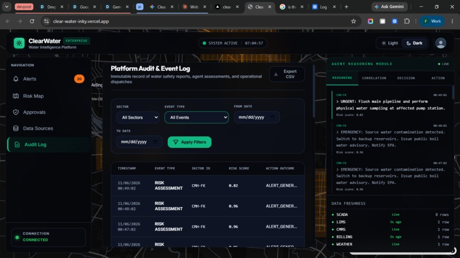This screenshot has height=258, width=460.
Task: Open the Data Sources database icon
Action: click(x=16, y=128)
